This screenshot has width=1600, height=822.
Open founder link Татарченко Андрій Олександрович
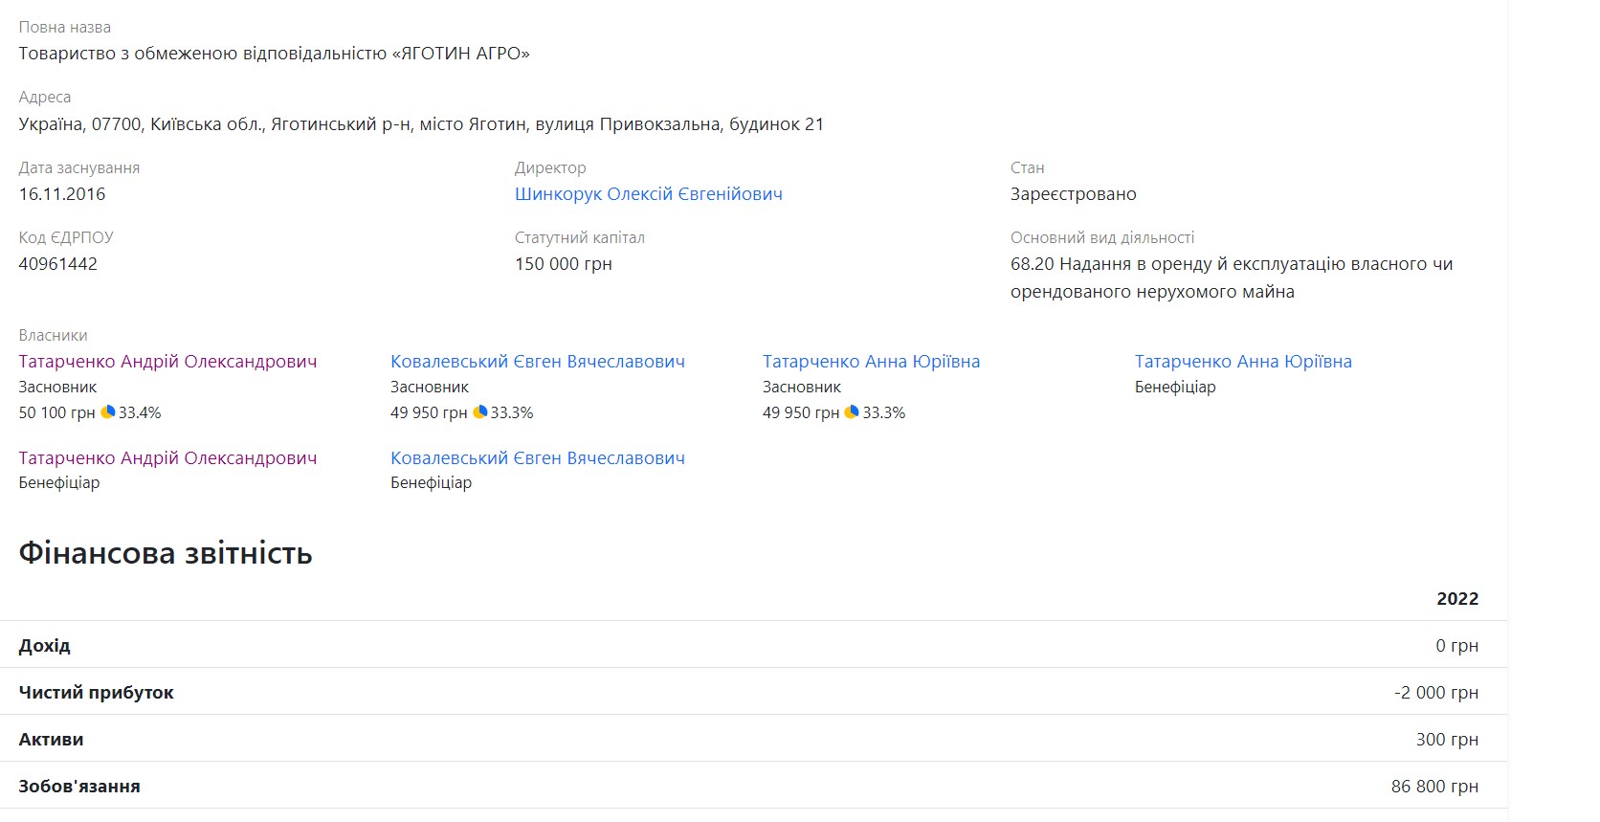(x=167, y=362)
